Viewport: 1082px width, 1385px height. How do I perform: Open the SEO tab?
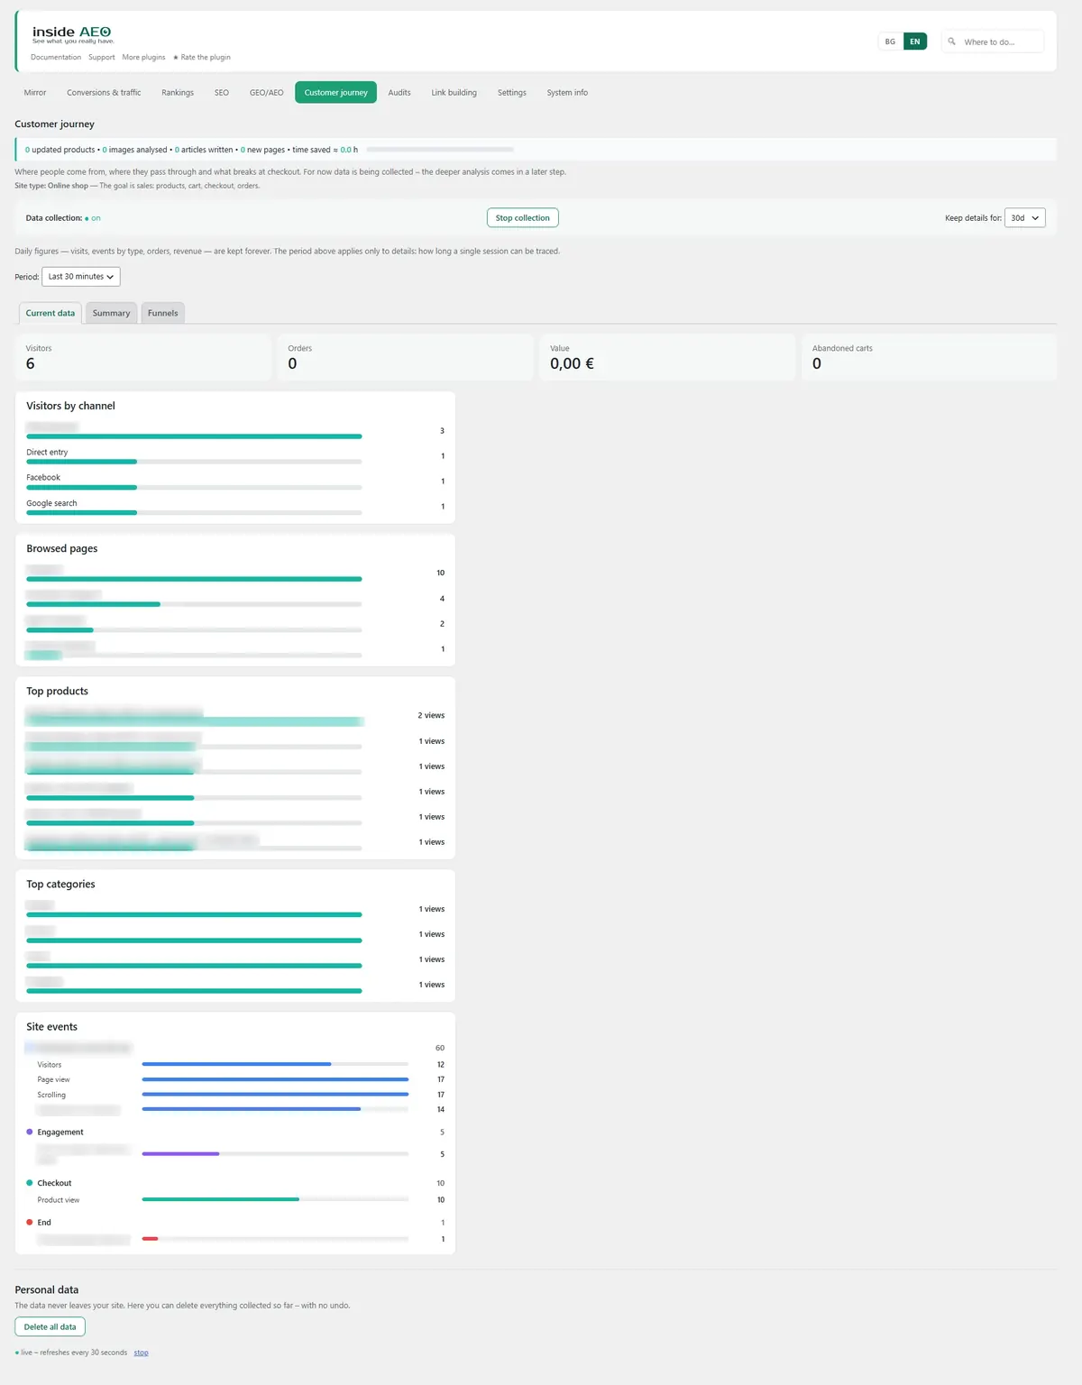tap(222, 93)
